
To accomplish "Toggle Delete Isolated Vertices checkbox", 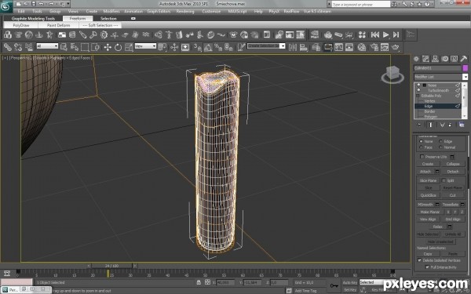I will [x=420, y=260].
